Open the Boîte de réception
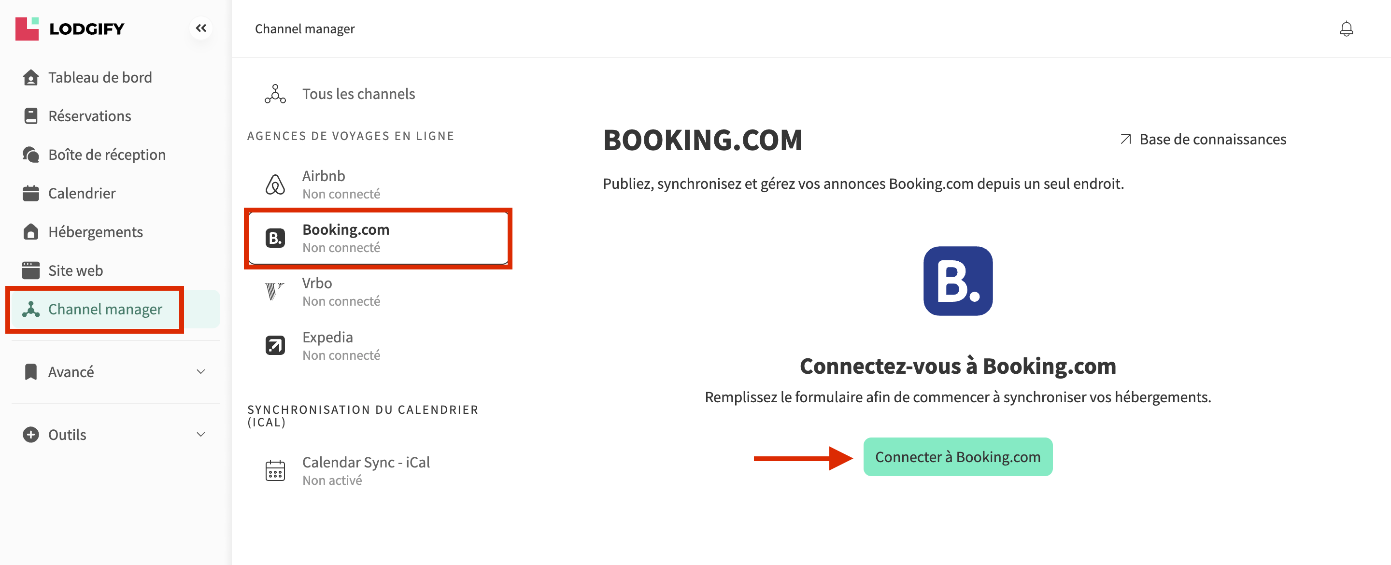The height and width of the screenshot is (565, 1391). 107,155
